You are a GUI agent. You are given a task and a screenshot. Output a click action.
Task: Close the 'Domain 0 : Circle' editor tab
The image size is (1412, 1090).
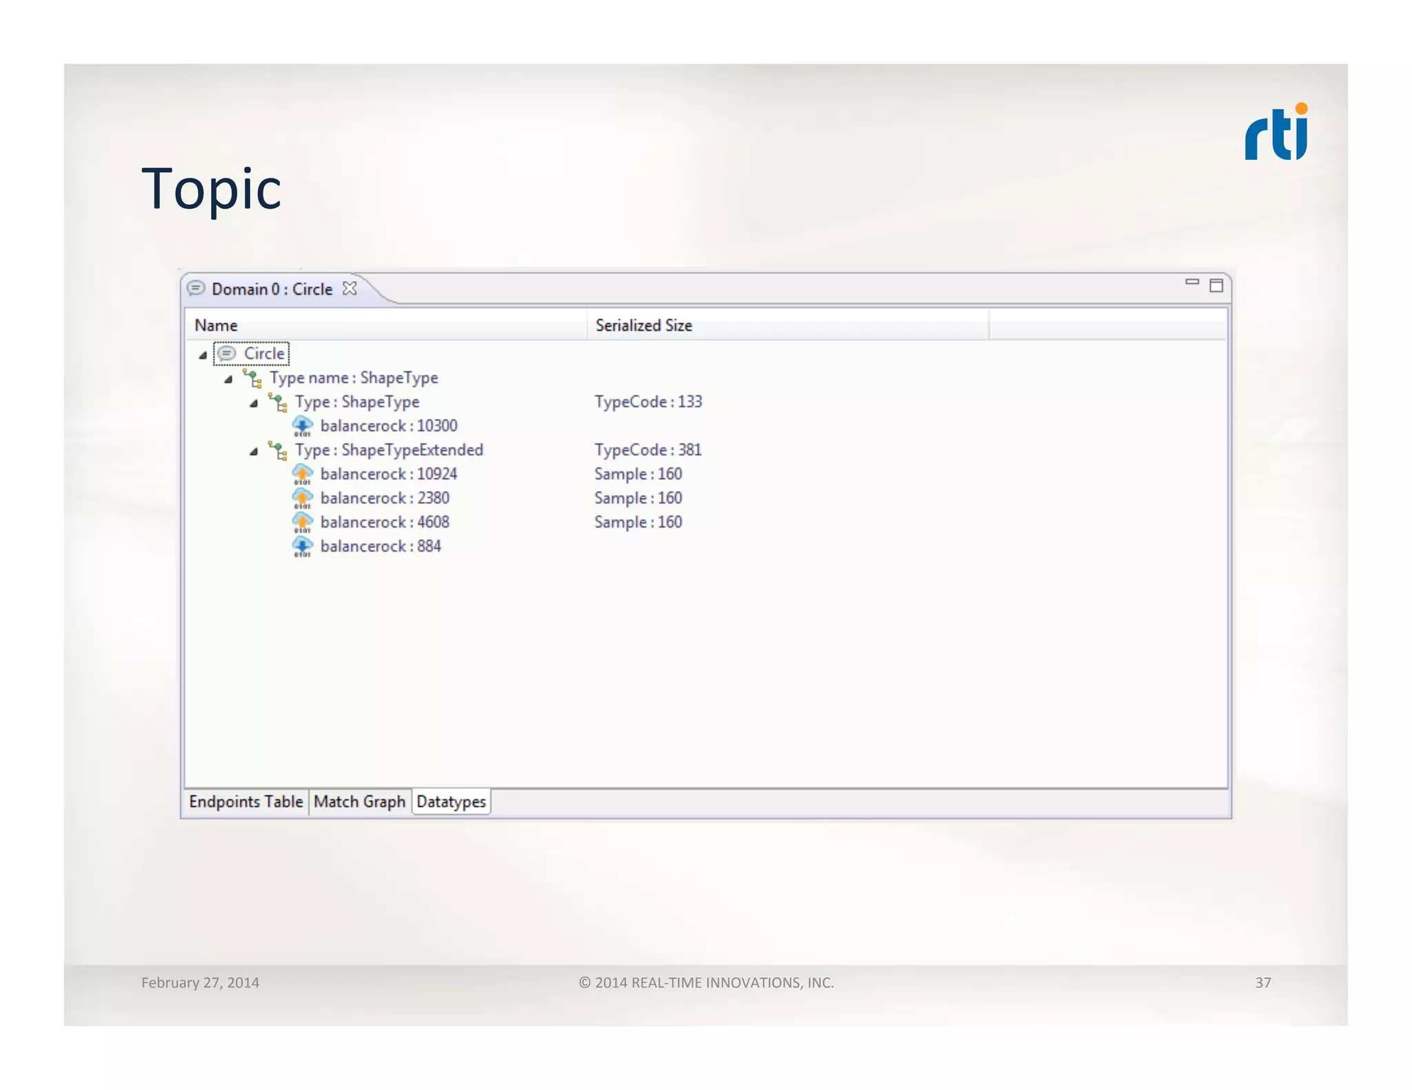click(350, 288)
